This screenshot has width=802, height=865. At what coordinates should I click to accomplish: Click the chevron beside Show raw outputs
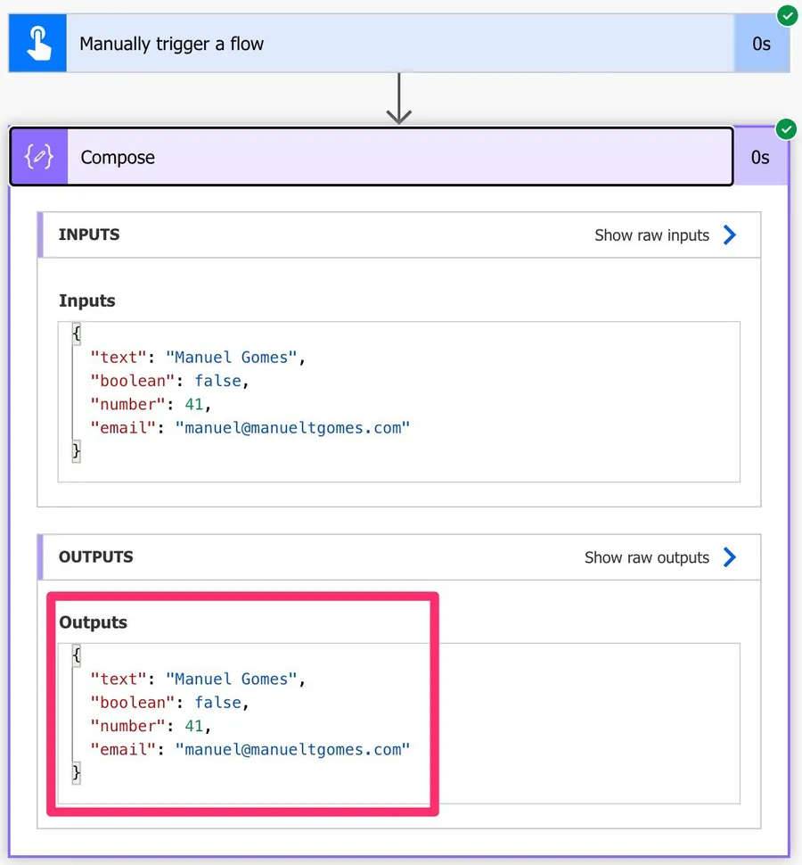click(730, 557)
